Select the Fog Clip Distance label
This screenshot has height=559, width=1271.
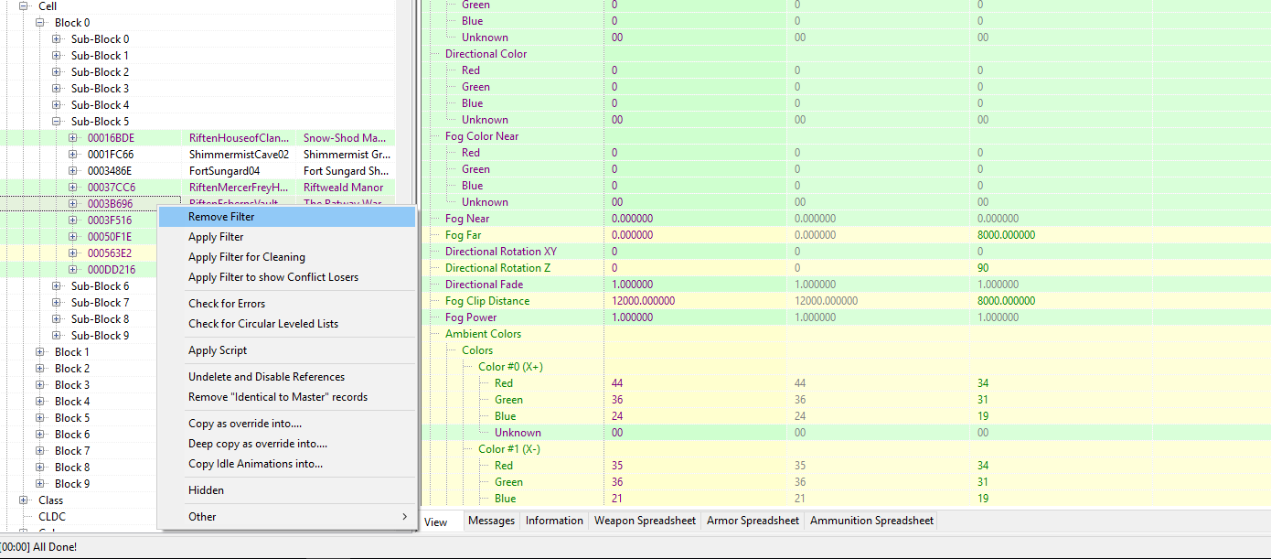tap(487, 301)
